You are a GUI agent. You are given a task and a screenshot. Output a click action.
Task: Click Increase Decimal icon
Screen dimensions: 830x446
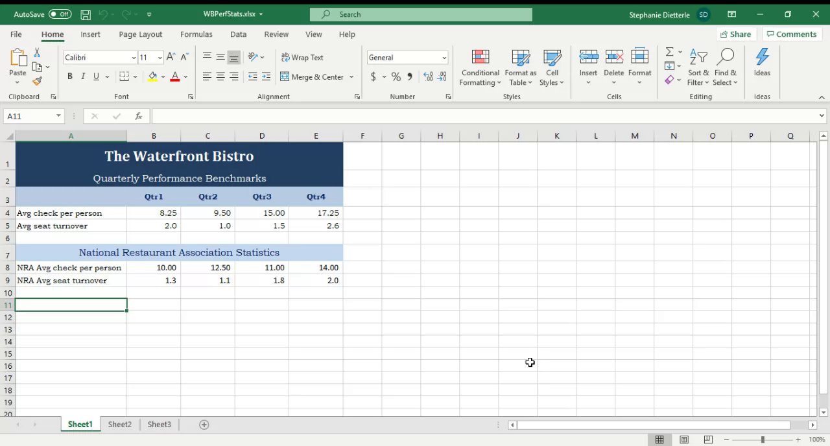pyautogui.click(x=429, y=76)
